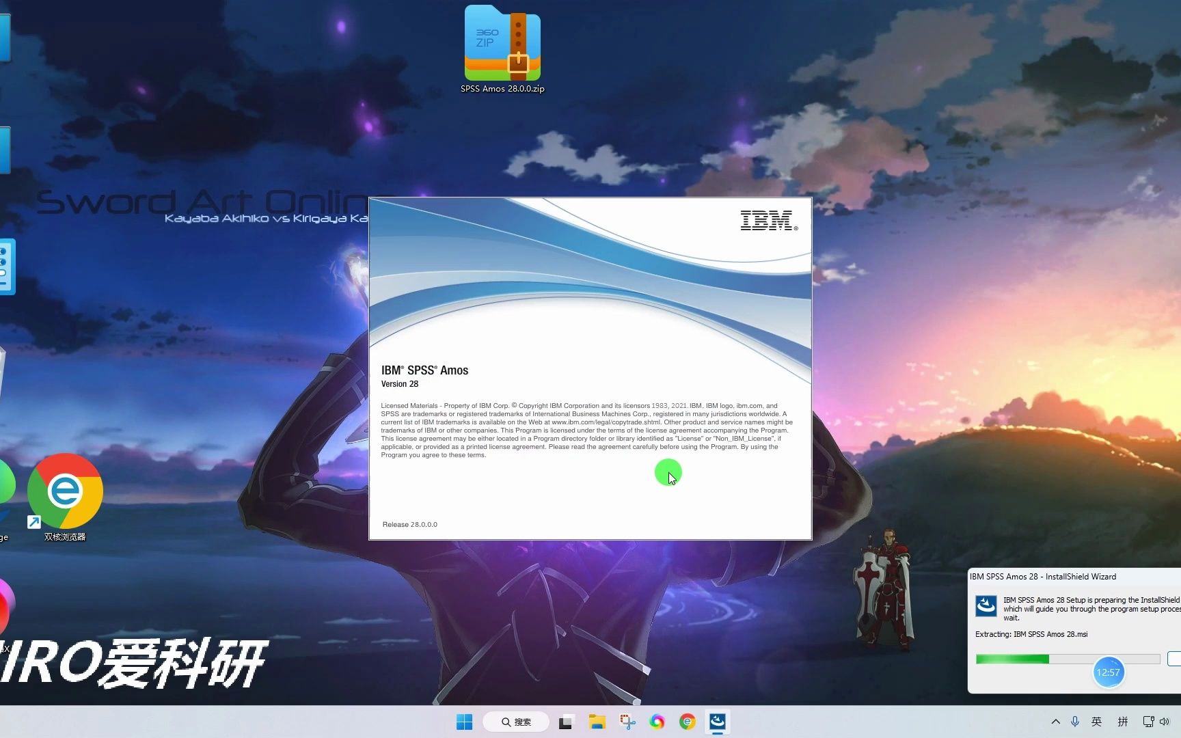
Task: Click the microphone tray icon
Action: click(1075, 722)
